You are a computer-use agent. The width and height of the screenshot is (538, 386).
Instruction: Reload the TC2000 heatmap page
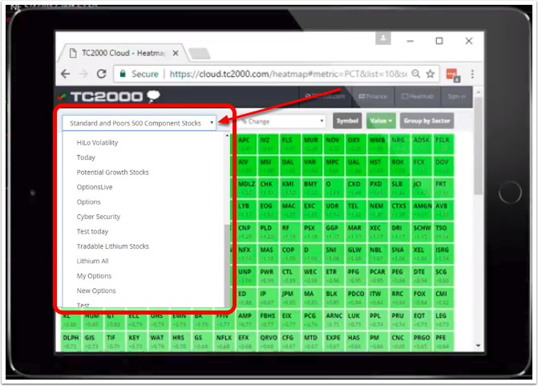coord(102,74)
